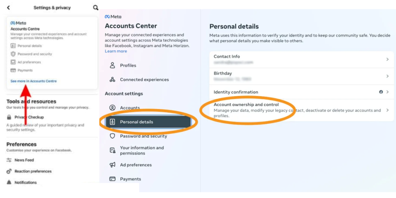Image resolution: width=396 pixels, height=198 pixels.
Task: Click the Ad preferences megaphone icon
Action: (x=113, y=165)
